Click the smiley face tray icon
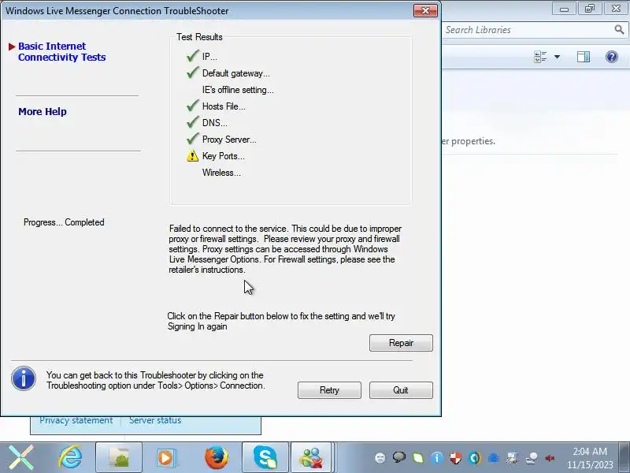The height and width of the screenshot is (473, 630). 380,458
